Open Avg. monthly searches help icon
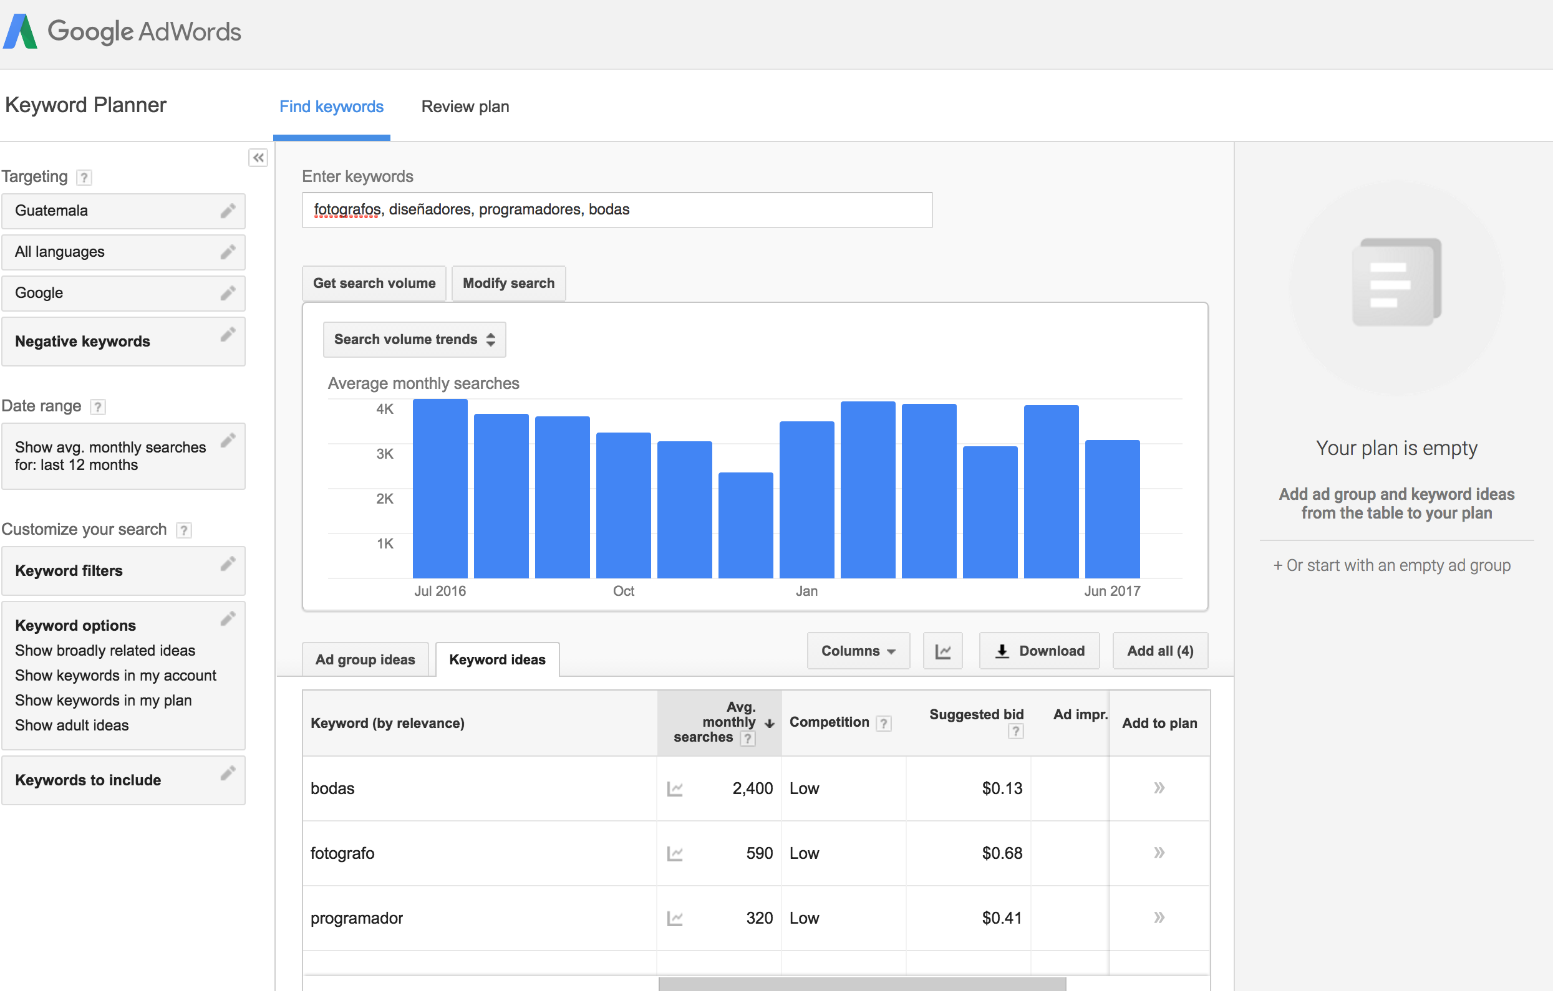The height and width of the screenshot is (991, 1553). click(747, 739)
